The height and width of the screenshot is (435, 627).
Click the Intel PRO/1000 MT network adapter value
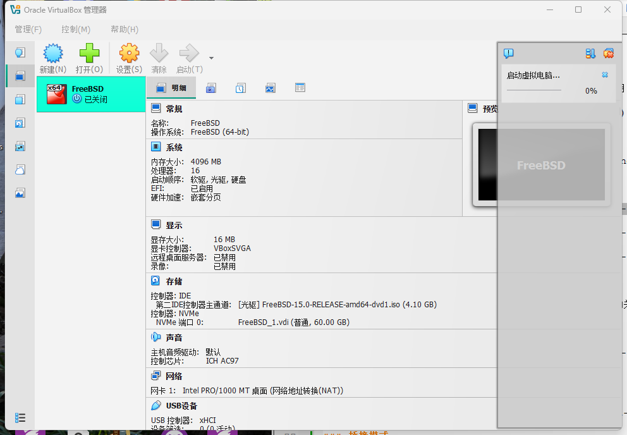[263, 391]
